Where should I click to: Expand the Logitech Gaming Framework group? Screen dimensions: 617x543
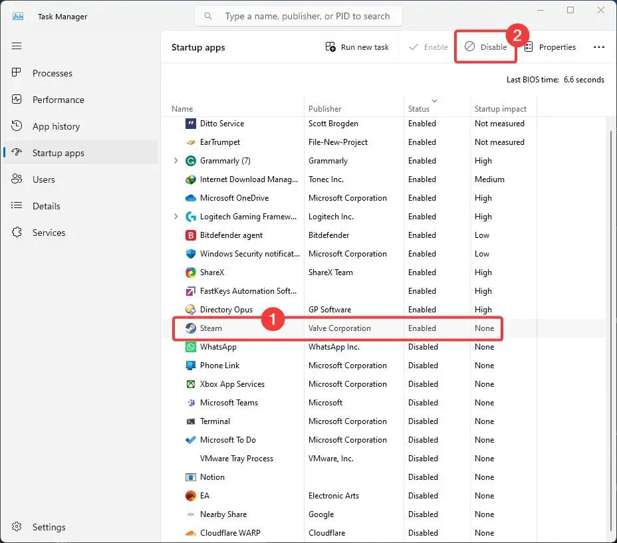(x=176, y=217)
